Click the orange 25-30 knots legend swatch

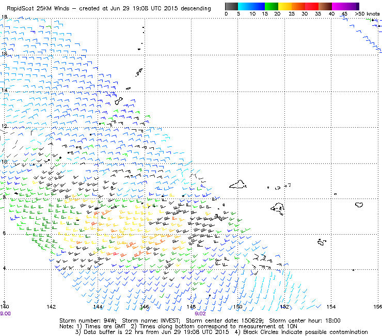pyautogui.click(x=298, y=6)
